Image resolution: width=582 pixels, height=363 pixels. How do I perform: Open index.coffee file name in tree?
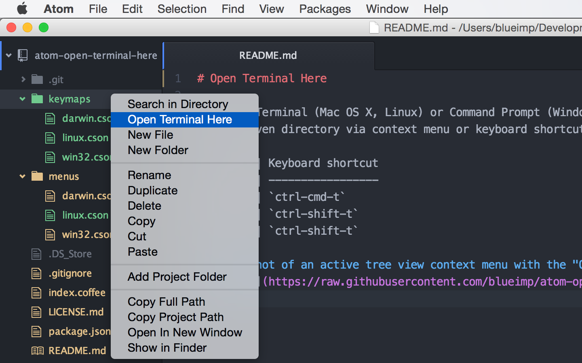coord(77,292)
